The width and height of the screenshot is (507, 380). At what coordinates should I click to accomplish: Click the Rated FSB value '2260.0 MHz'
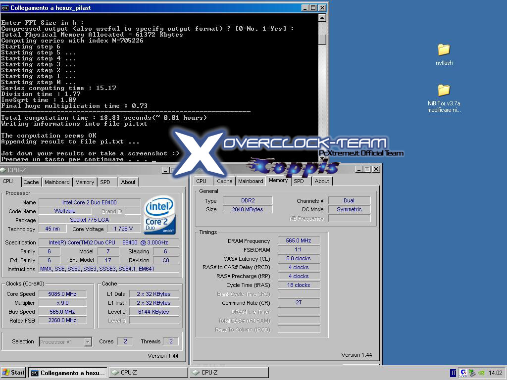[62, 321]
